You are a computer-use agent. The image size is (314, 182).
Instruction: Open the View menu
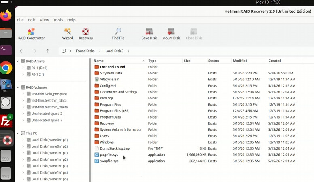click(44, 20)
